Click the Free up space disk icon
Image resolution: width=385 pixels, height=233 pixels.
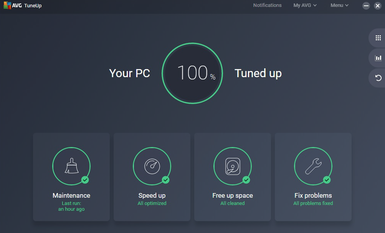(233, 166)
